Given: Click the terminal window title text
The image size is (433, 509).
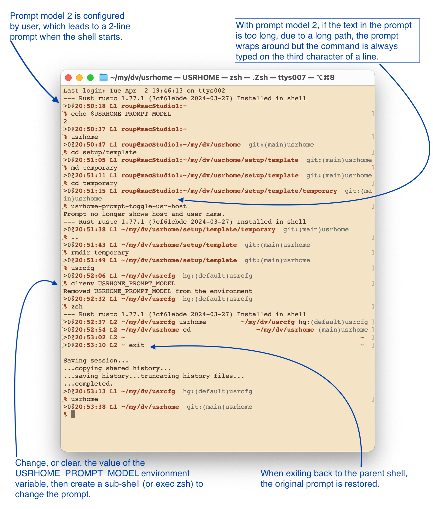Looking at the screenshot, I should [x=222, y=77].
